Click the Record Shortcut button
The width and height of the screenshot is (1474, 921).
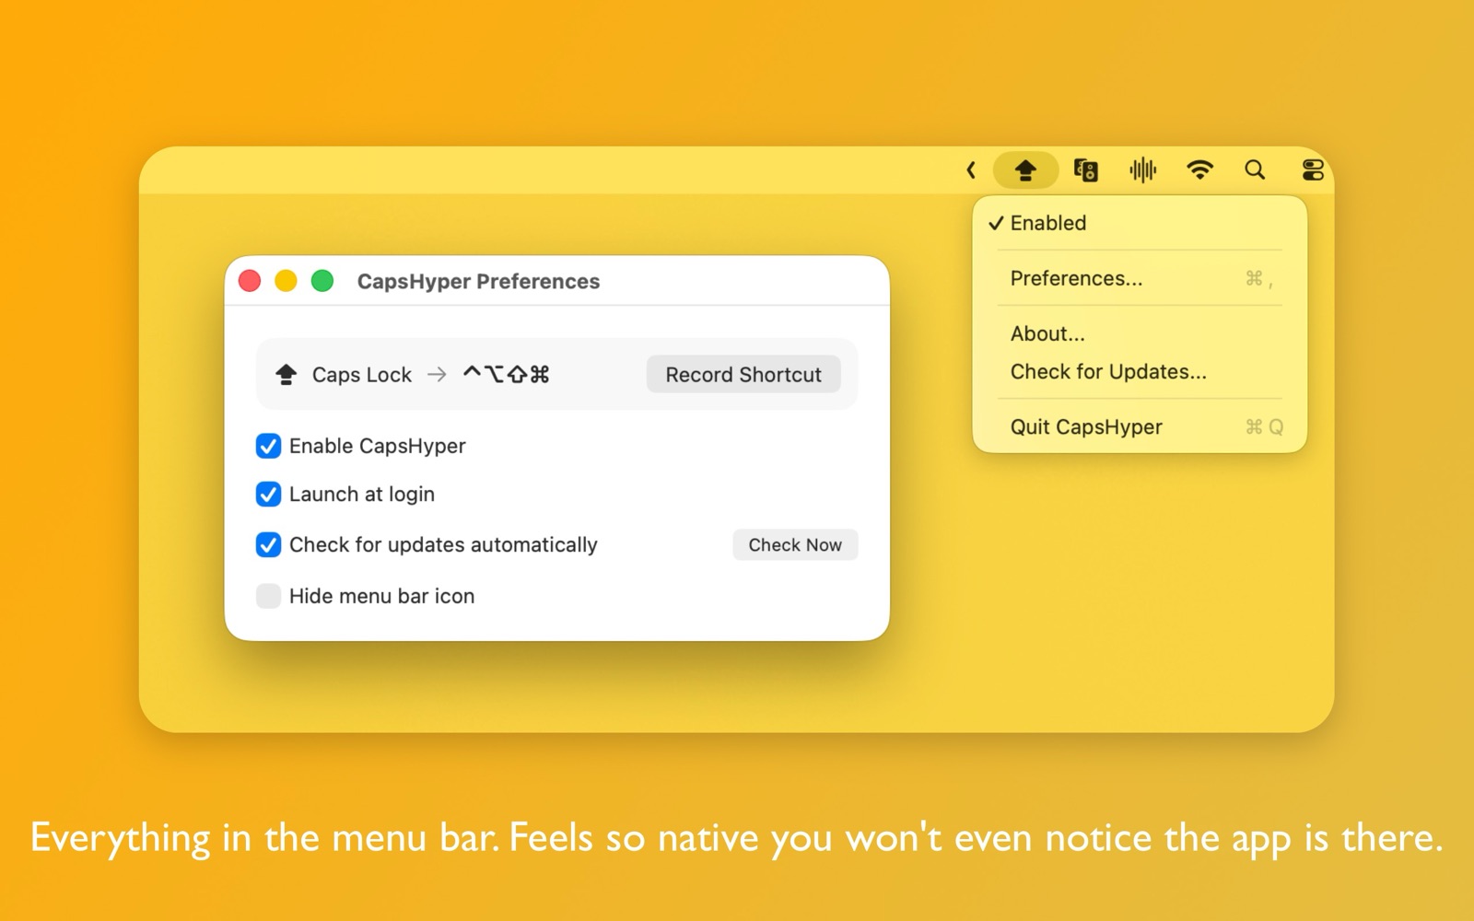click(x=743, y=375)
